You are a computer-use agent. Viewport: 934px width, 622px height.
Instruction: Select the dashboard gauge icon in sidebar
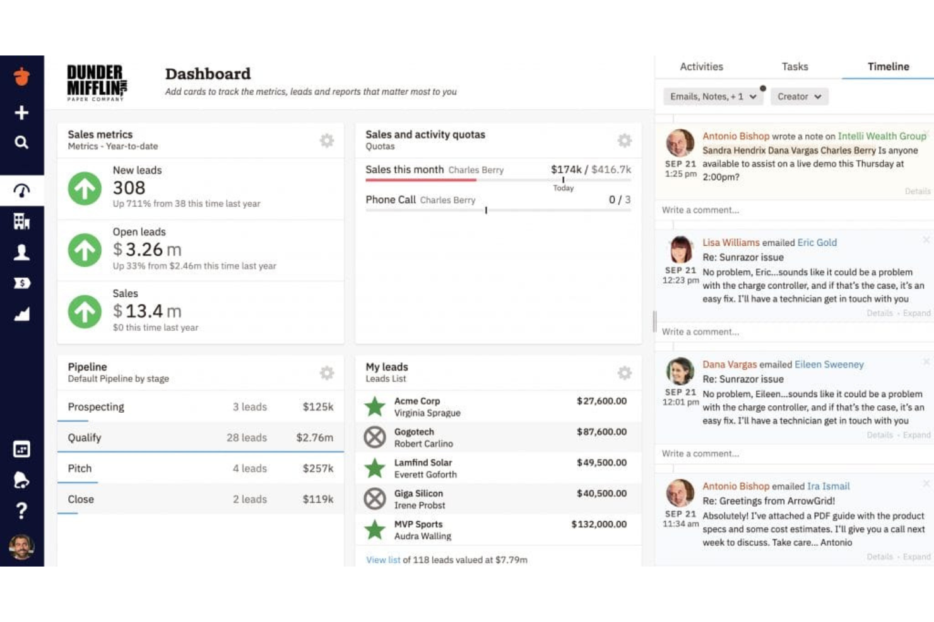pos(21,190)
